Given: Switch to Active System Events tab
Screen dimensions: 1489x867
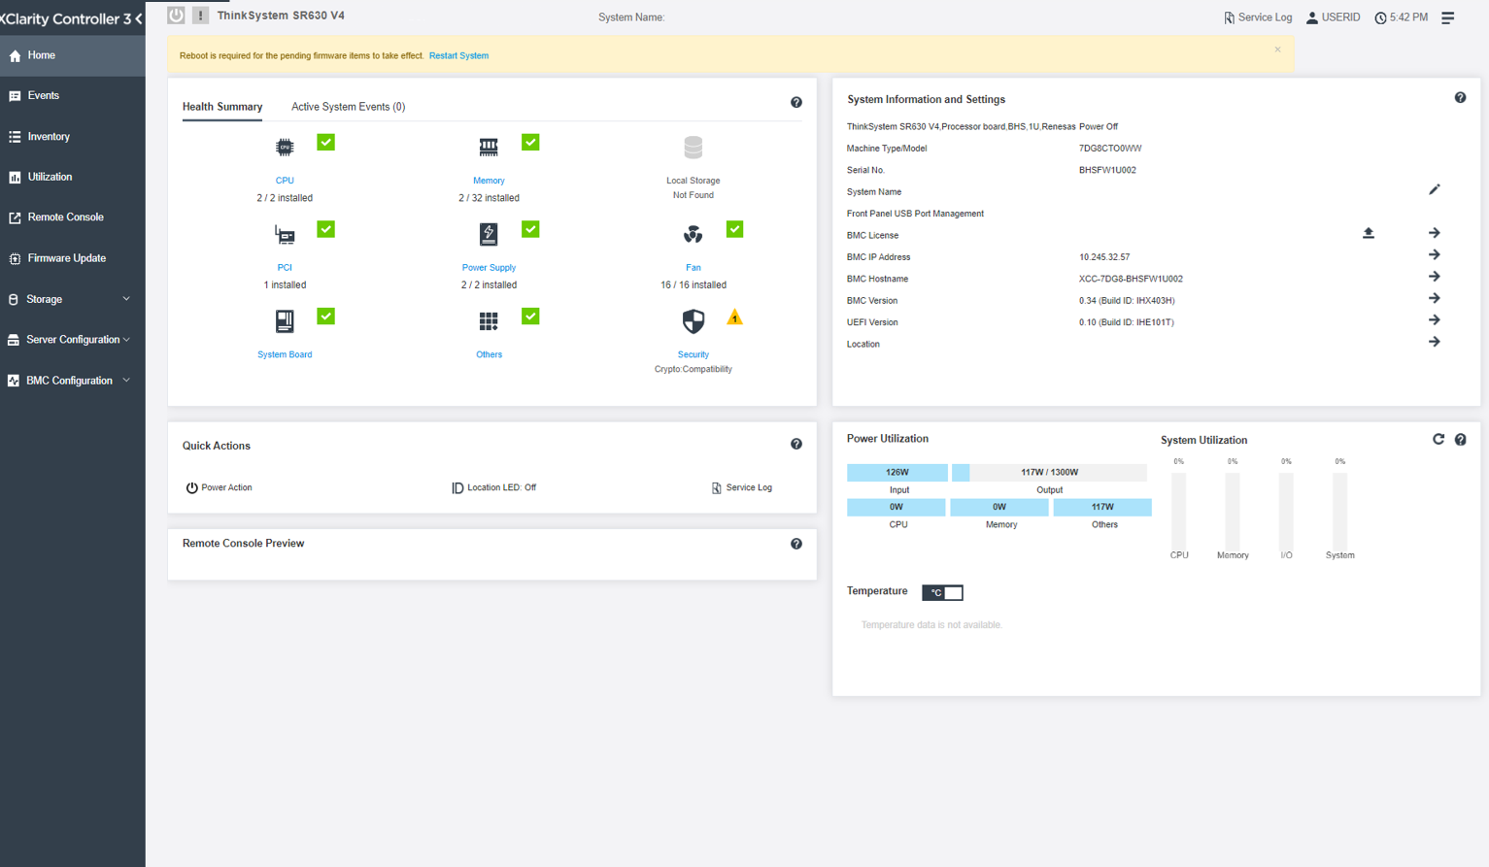Looking at the screenshot, I should (348, 107).
